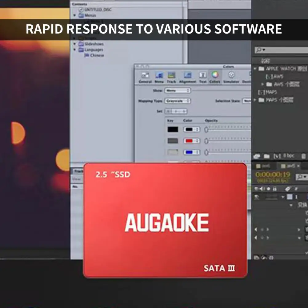Select the Colors wheel icon
The image size is (308, 308).
(x=215, y=75)
